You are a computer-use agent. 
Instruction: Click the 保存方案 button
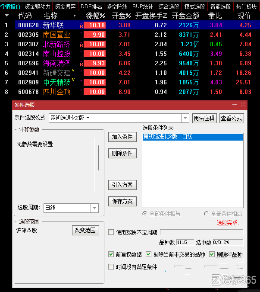(x=122, y=201)
